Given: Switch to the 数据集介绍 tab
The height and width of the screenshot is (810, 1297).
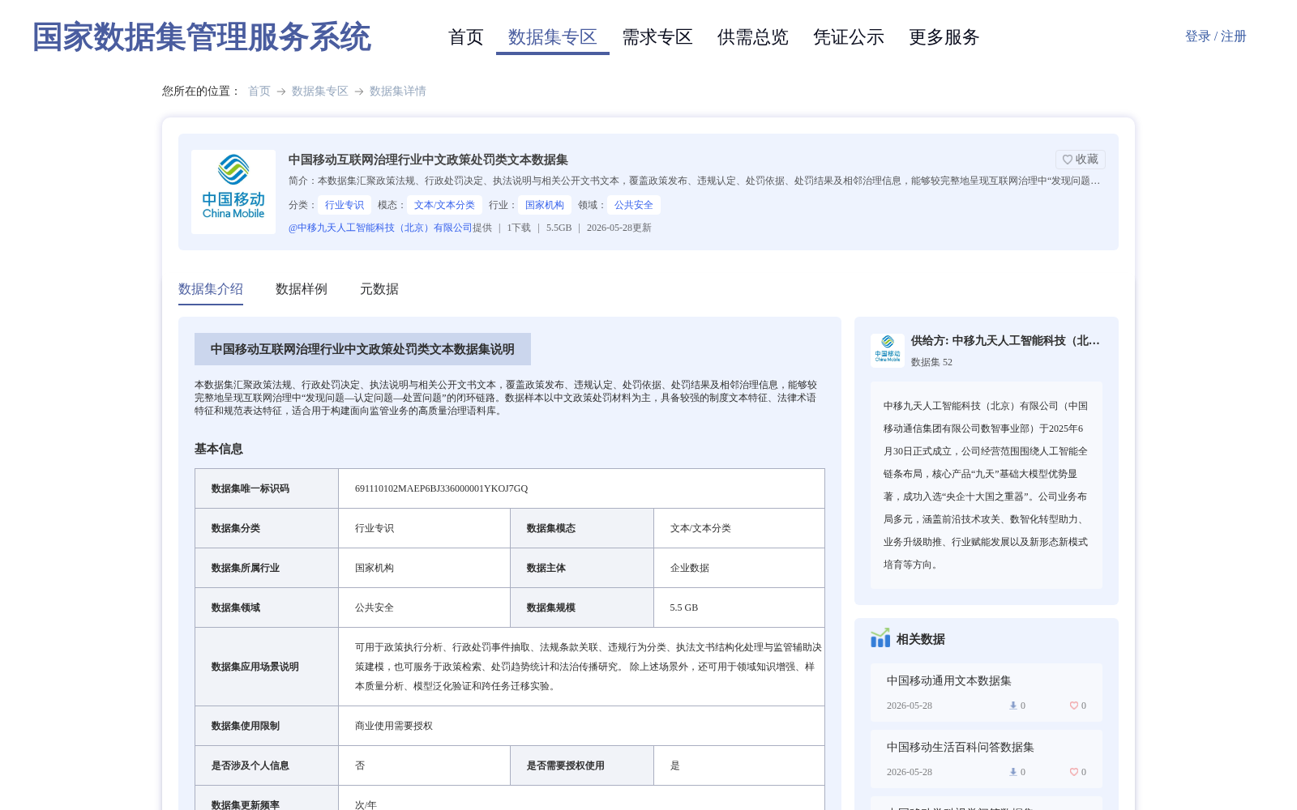Looking at the screenshot, I should coord(211,289).
